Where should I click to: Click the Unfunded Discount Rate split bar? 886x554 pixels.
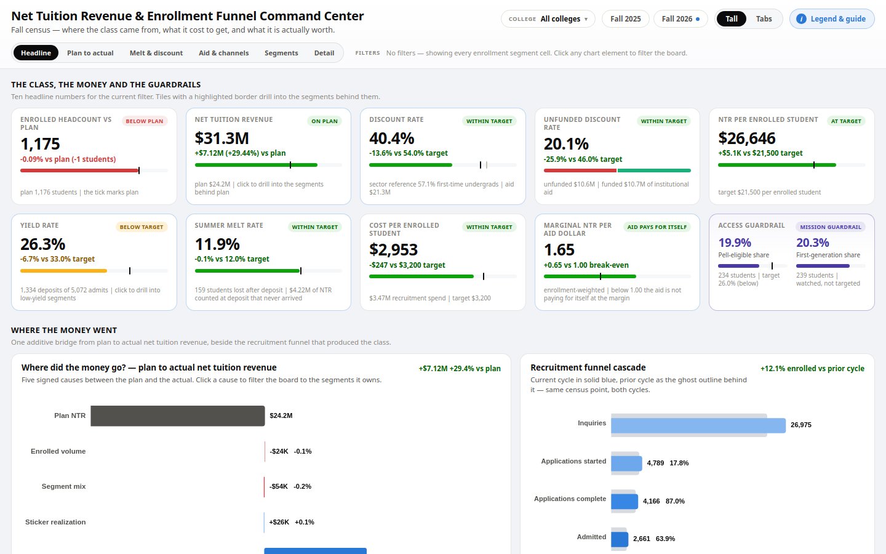click(x=617, y=171)
